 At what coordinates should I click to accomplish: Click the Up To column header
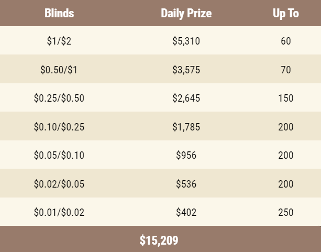pos(286,13)
